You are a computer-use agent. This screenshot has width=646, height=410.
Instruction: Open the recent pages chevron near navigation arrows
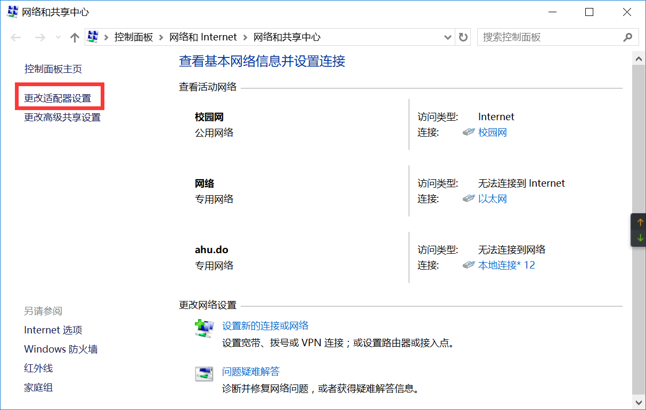tap(58, 37)
